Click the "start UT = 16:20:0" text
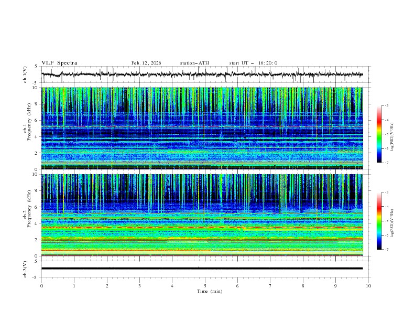415x321 pixels. click(x=253, y=63)
